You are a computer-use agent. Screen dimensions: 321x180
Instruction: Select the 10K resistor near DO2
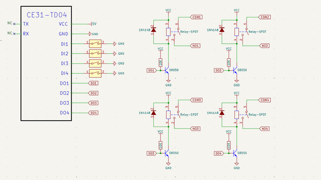[229, 62]
